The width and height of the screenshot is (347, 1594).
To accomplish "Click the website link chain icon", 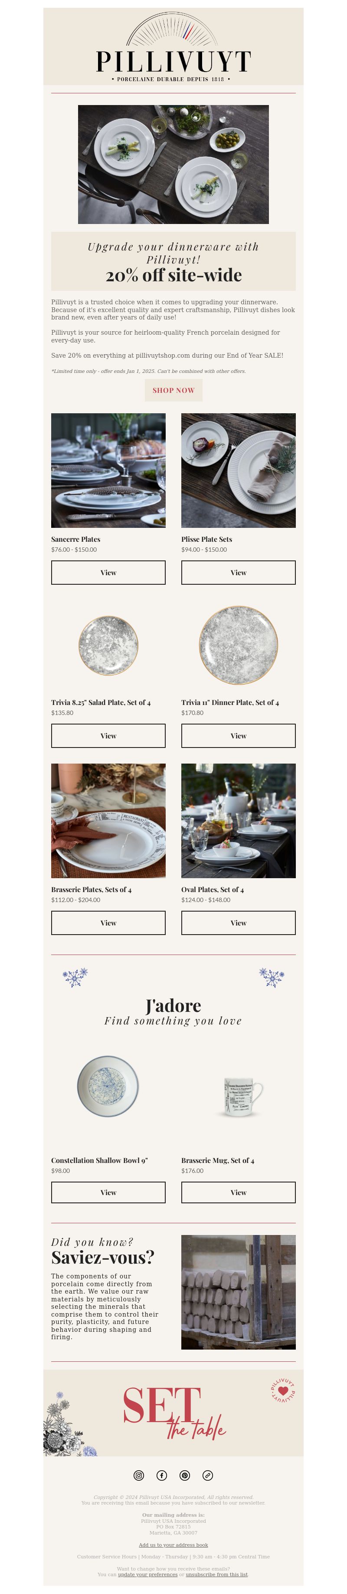I will click(x=208, y=1475).
